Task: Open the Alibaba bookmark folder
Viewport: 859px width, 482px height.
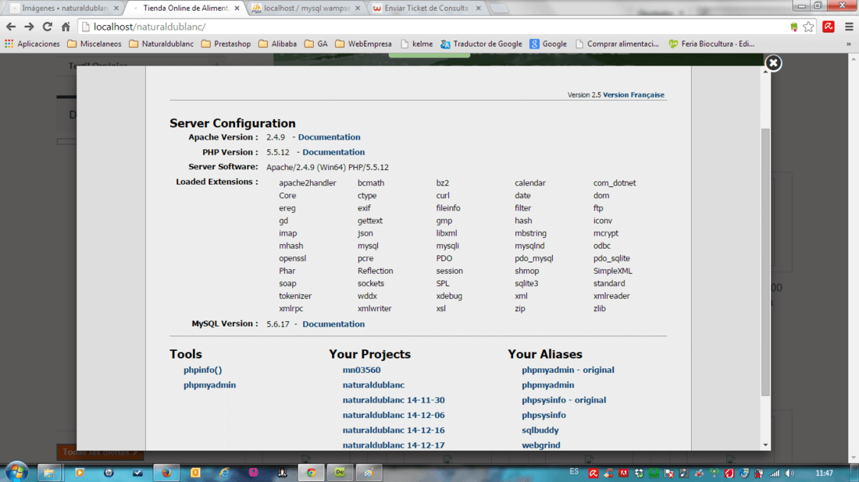Action: pos(278,44)
